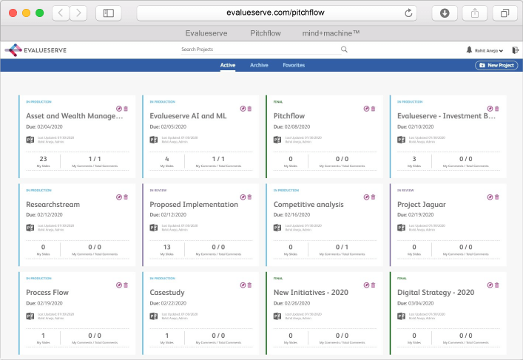Edit Evalueserve - Investment B… project
523x360 pixels.
(x=490, y=109)
